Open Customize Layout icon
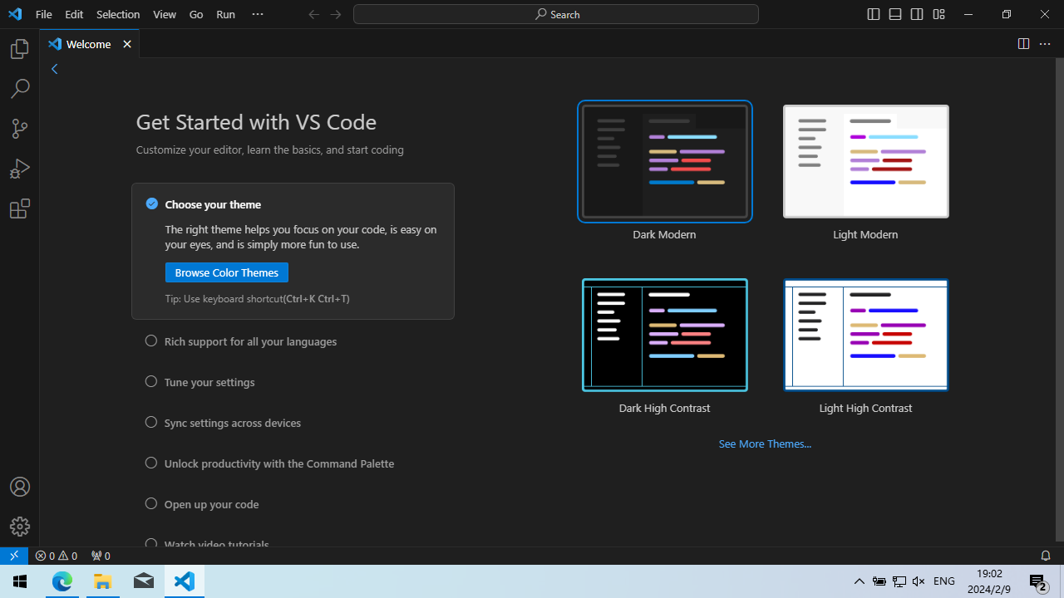The image size is (1064, 598). pos(938,14)
